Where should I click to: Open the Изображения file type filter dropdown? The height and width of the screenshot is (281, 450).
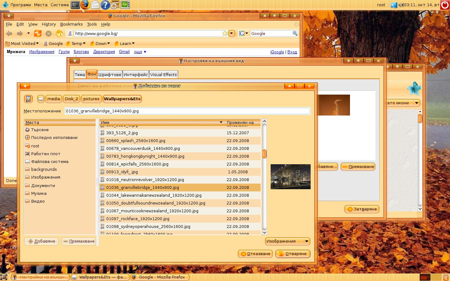click(x=287, y=241)
